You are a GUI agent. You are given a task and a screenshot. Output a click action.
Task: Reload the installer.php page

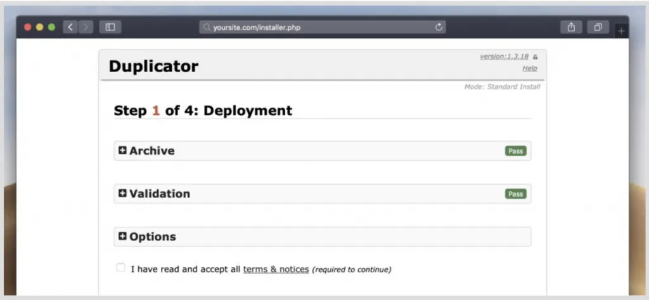click(439, 27)
